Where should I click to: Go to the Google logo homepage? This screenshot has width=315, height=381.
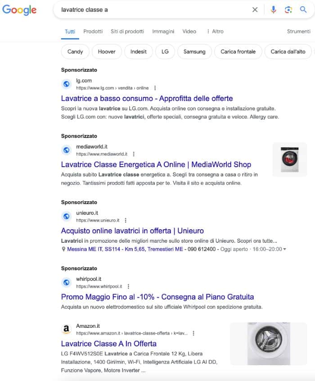coord(19,10)
